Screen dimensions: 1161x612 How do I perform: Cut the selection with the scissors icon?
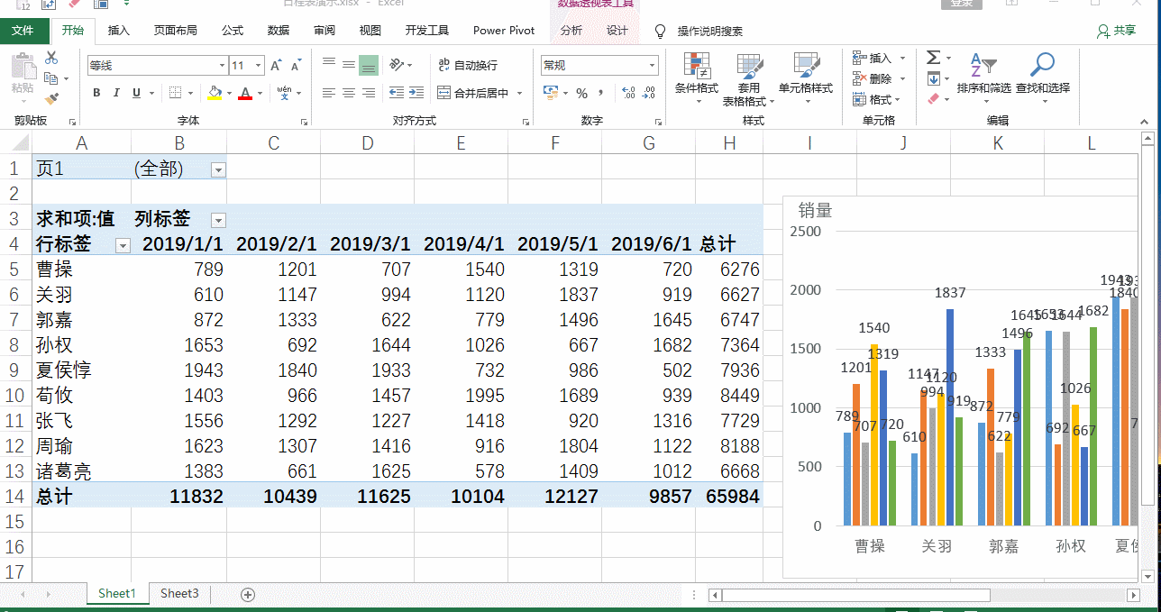coord(51,58)
